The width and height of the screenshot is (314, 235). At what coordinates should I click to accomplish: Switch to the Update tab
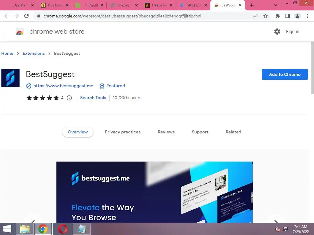point(20,5)
